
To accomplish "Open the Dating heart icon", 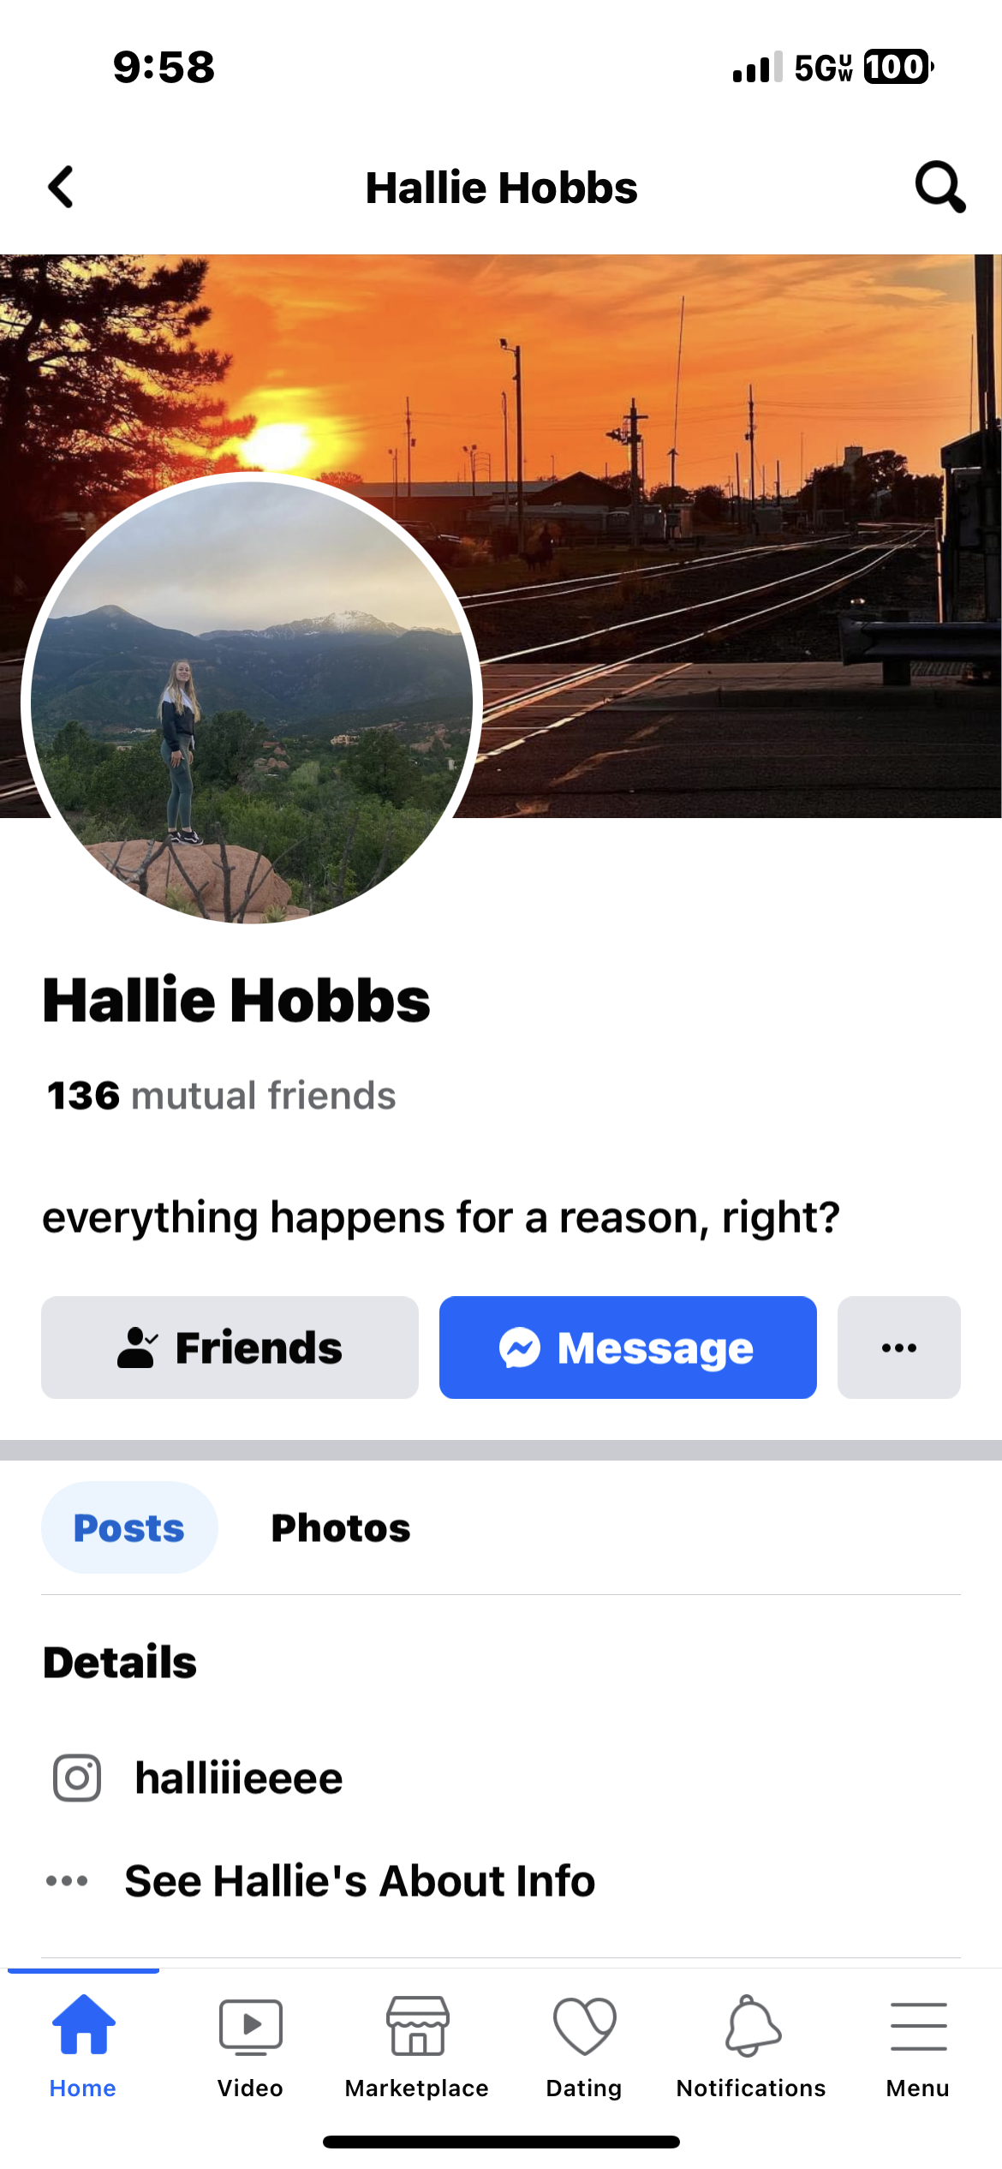I will click(x=584, y=2026).
